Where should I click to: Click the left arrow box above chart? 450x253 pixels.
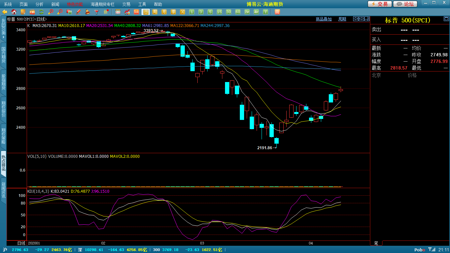point(355,19)
